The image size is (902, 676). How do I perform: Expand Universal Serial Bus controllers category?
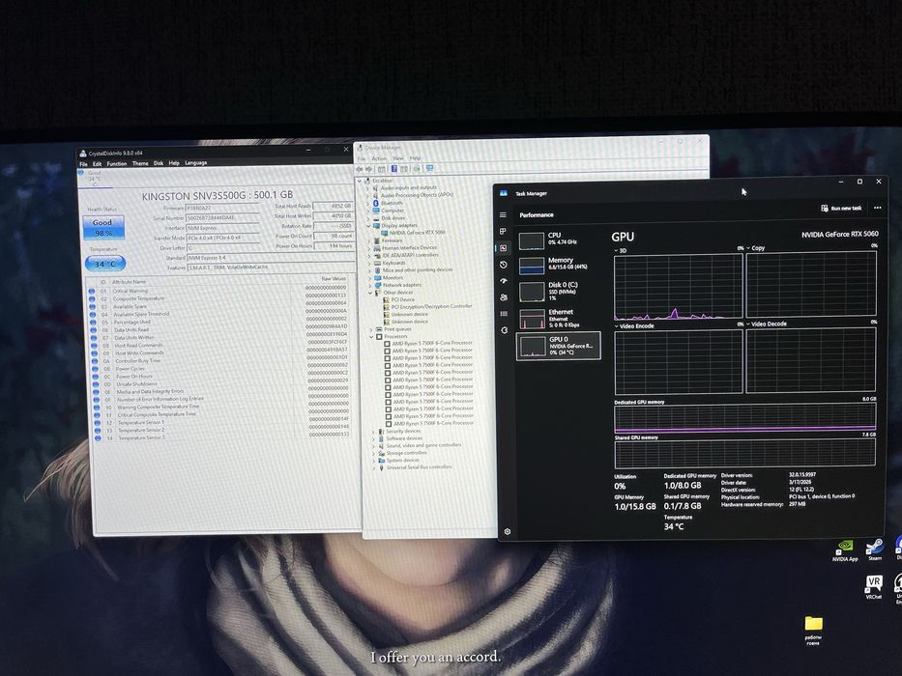pos(374,468)
